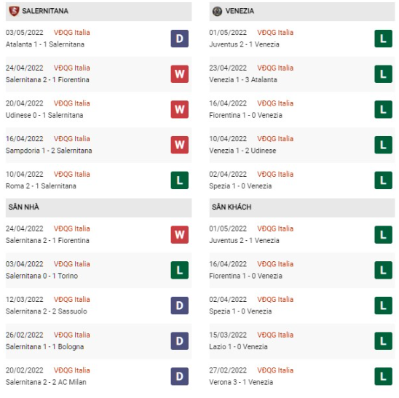The image size is (399, 398).
Task: Click the SALERNITANA team name header
Action: 45,11
